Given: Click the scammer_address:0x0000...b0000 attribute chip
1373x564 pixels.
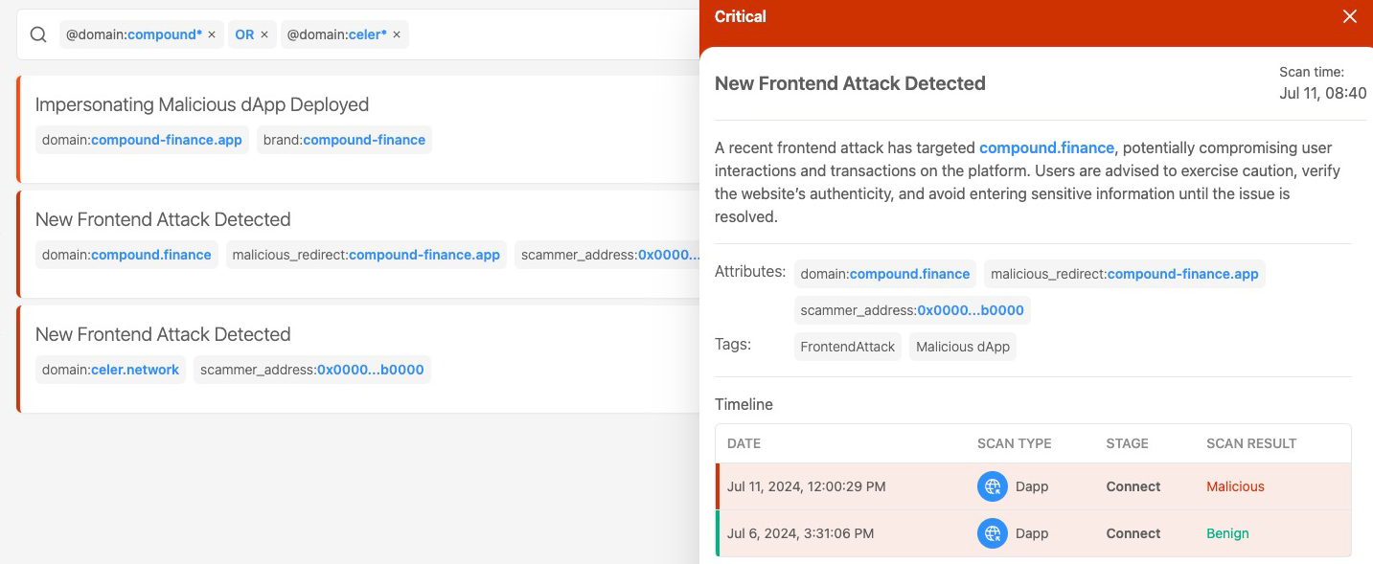Looking at the screenshot, I should [912, 310].
